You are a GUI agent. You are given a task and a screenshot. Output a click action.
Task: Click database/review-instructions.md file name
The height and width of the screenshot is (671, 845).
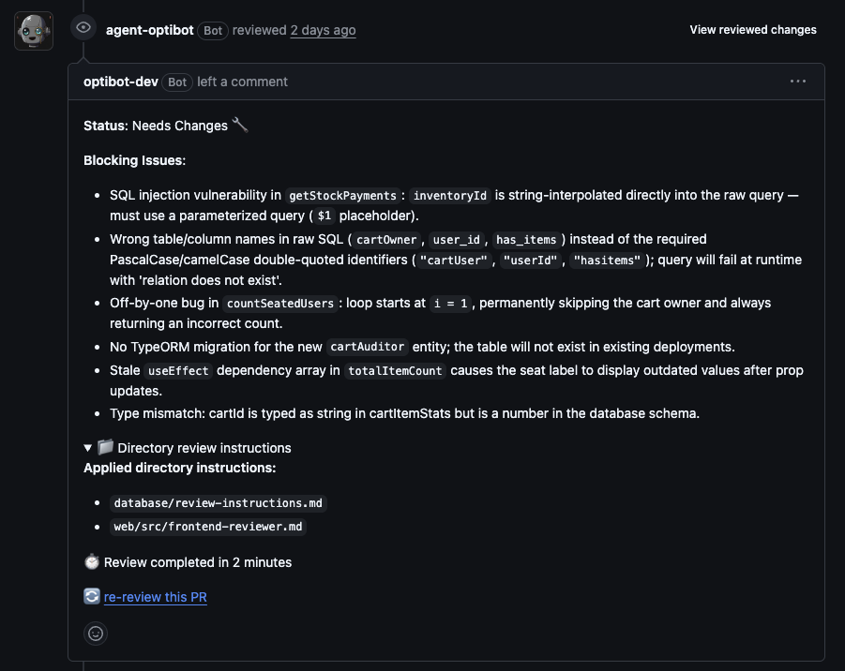(218, 503)
